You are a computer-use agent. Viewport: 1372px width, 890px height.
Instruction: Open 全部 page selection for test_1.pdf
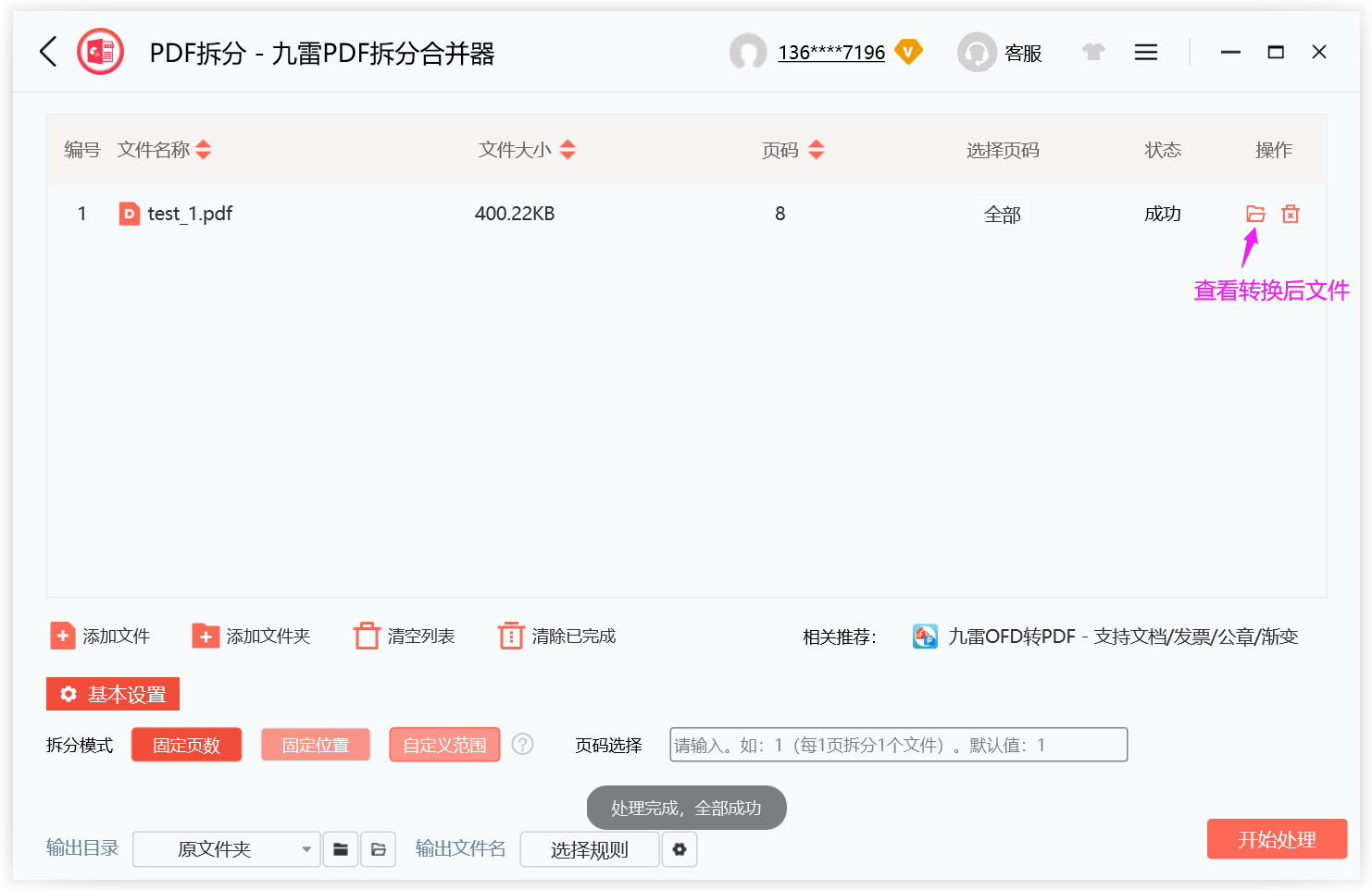coord(1003,215)
